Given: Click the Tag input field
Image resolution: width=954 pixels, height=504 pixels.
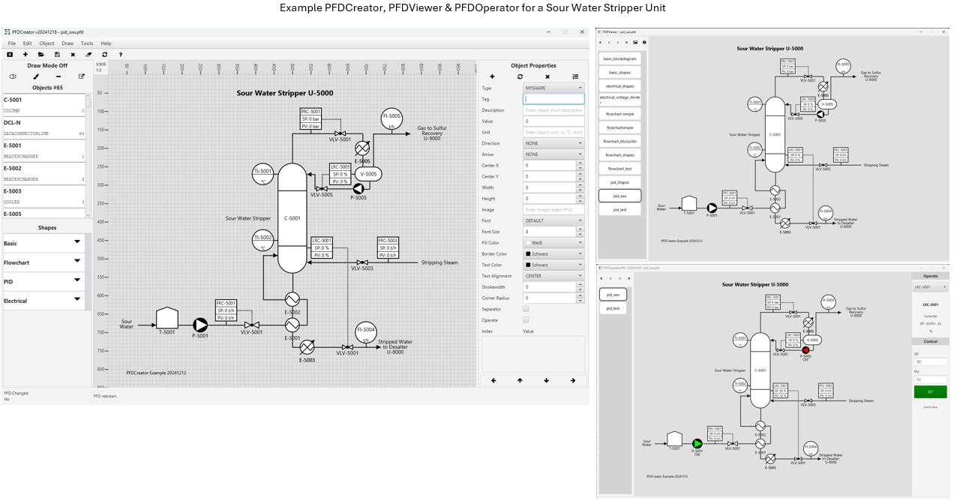Looking at the screenshot, I should (x=553, y=99).
